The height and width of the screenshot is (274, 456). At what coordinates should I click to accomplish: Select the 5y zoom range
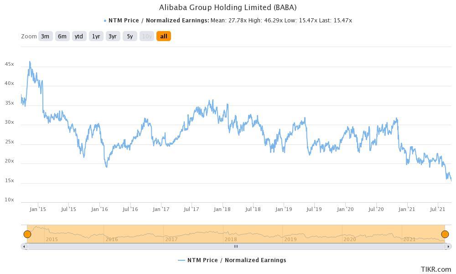point(129,36)
